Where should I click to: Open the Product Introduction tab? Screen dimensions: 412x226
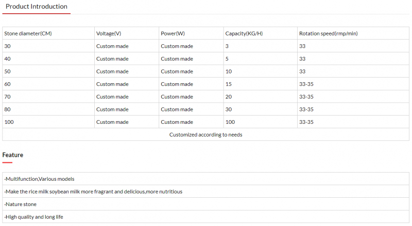tap(36, 7)
